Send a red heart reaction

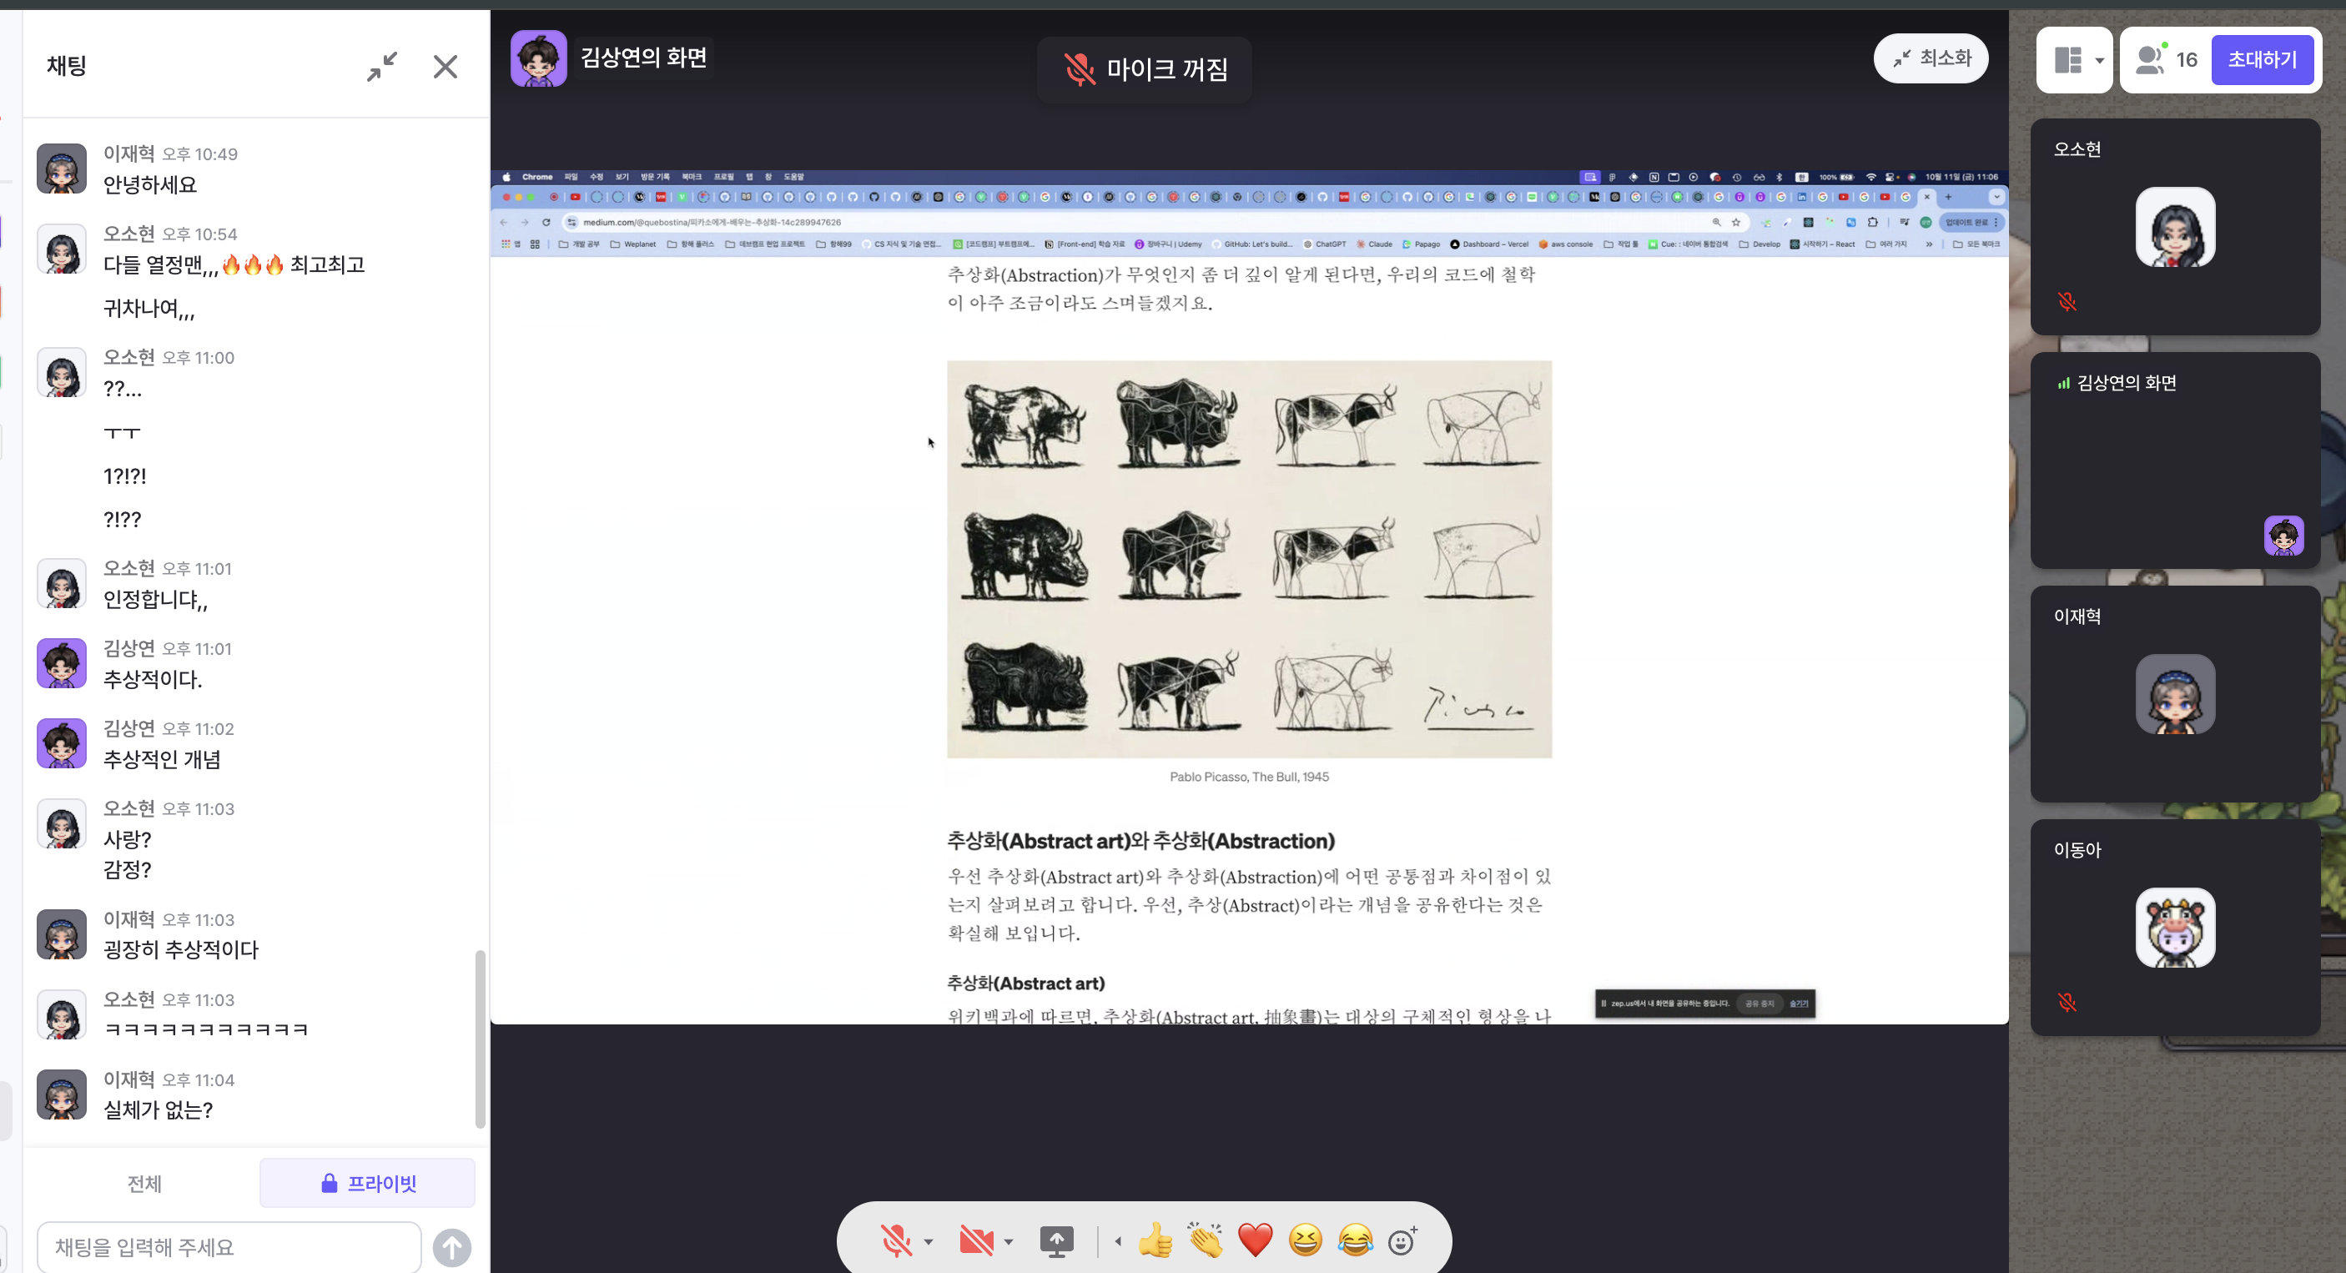pos(1255,1240)
